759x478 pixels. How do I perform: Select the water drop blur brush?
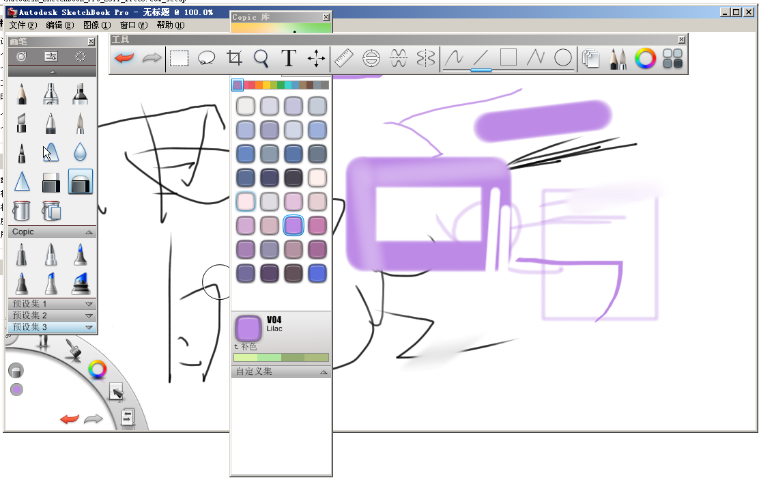[80, 152]
